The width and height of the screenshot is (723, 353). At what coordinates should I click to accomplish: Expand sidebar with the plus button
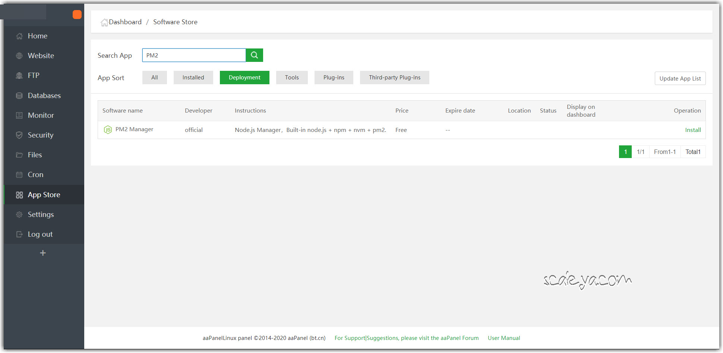[43, 253]
